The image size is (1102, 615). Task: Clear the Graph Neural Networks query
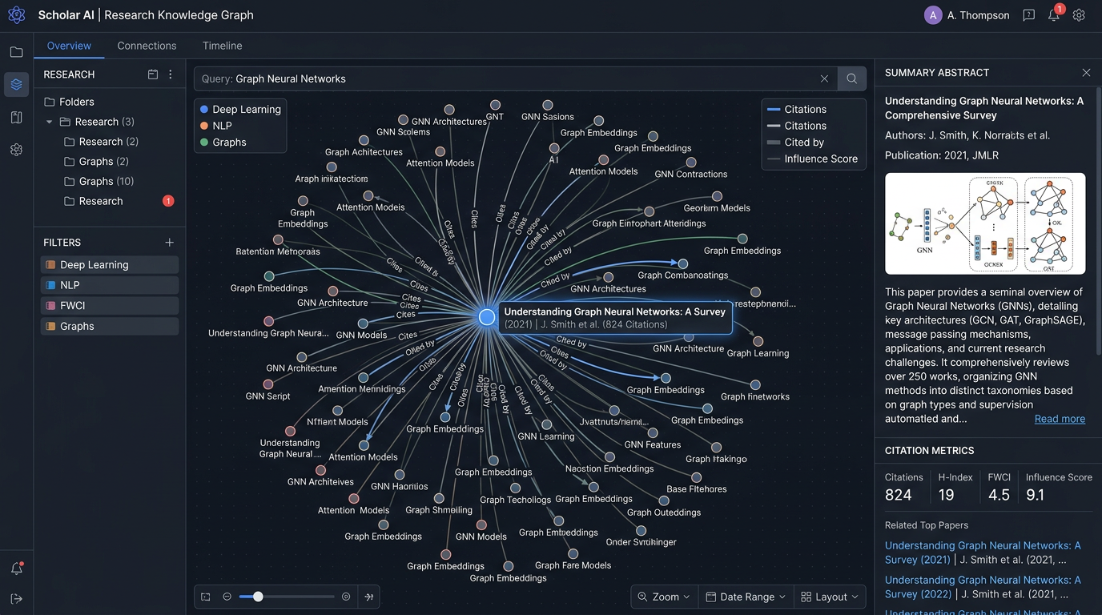pos(824,78)
